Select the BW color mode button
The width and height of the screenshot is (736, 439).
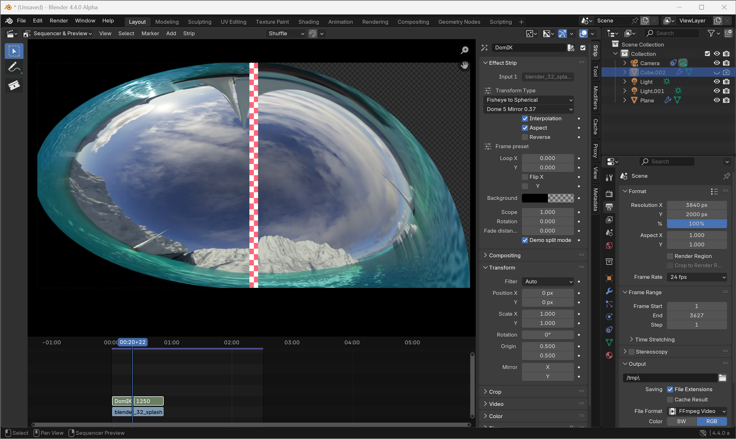(681, 421)
